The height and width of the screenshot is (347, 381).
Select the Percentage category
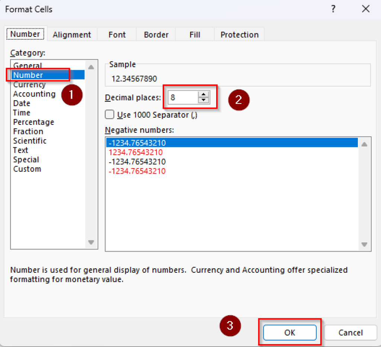click(33, 122)
